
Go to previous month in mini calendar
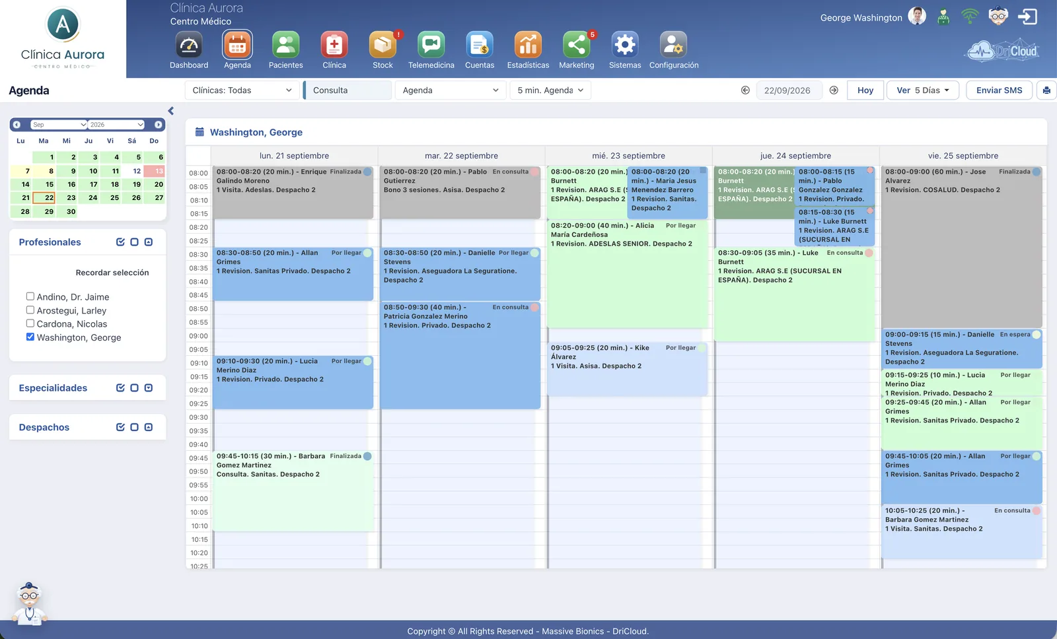17,125
